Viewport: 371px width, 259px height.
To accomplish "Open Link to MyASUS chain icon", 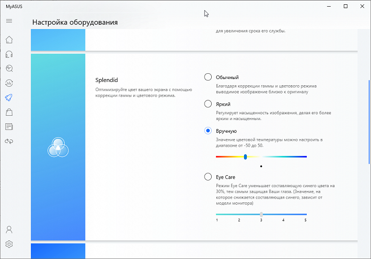I will point(9,141).
